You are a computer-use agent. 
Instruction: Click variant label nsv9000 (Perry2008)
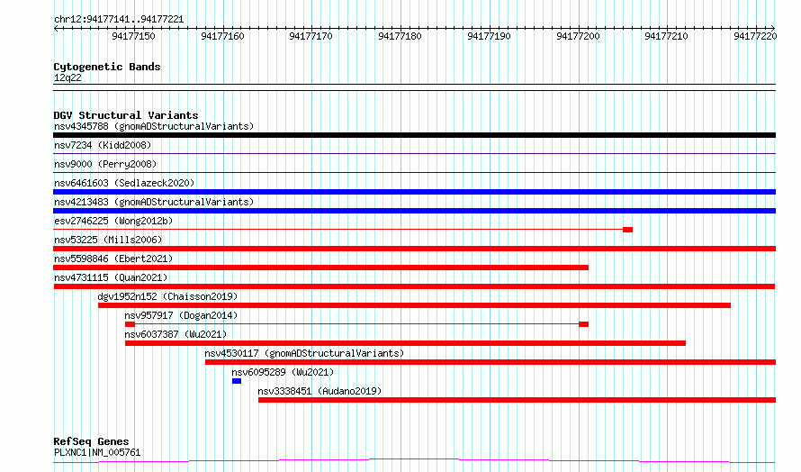click(105, 164)
